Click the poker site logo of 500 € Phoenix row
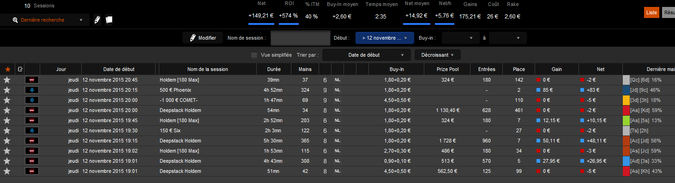This screenshot has width=675, height=183. 32,90
